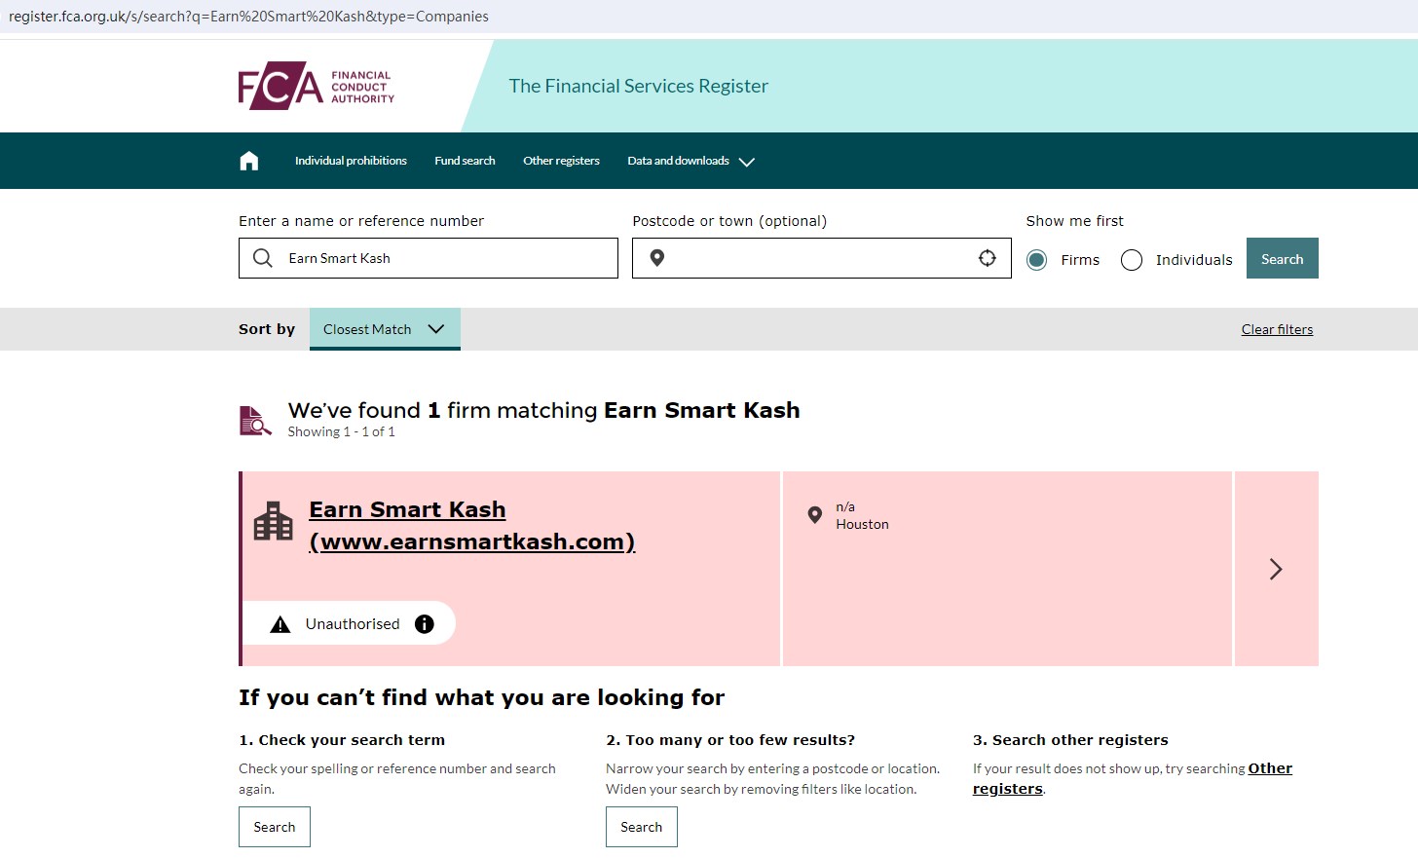Expand the Data and downloads menu
The width and height of the screenshot is (1418, 858).
click(x=690, y=161)
